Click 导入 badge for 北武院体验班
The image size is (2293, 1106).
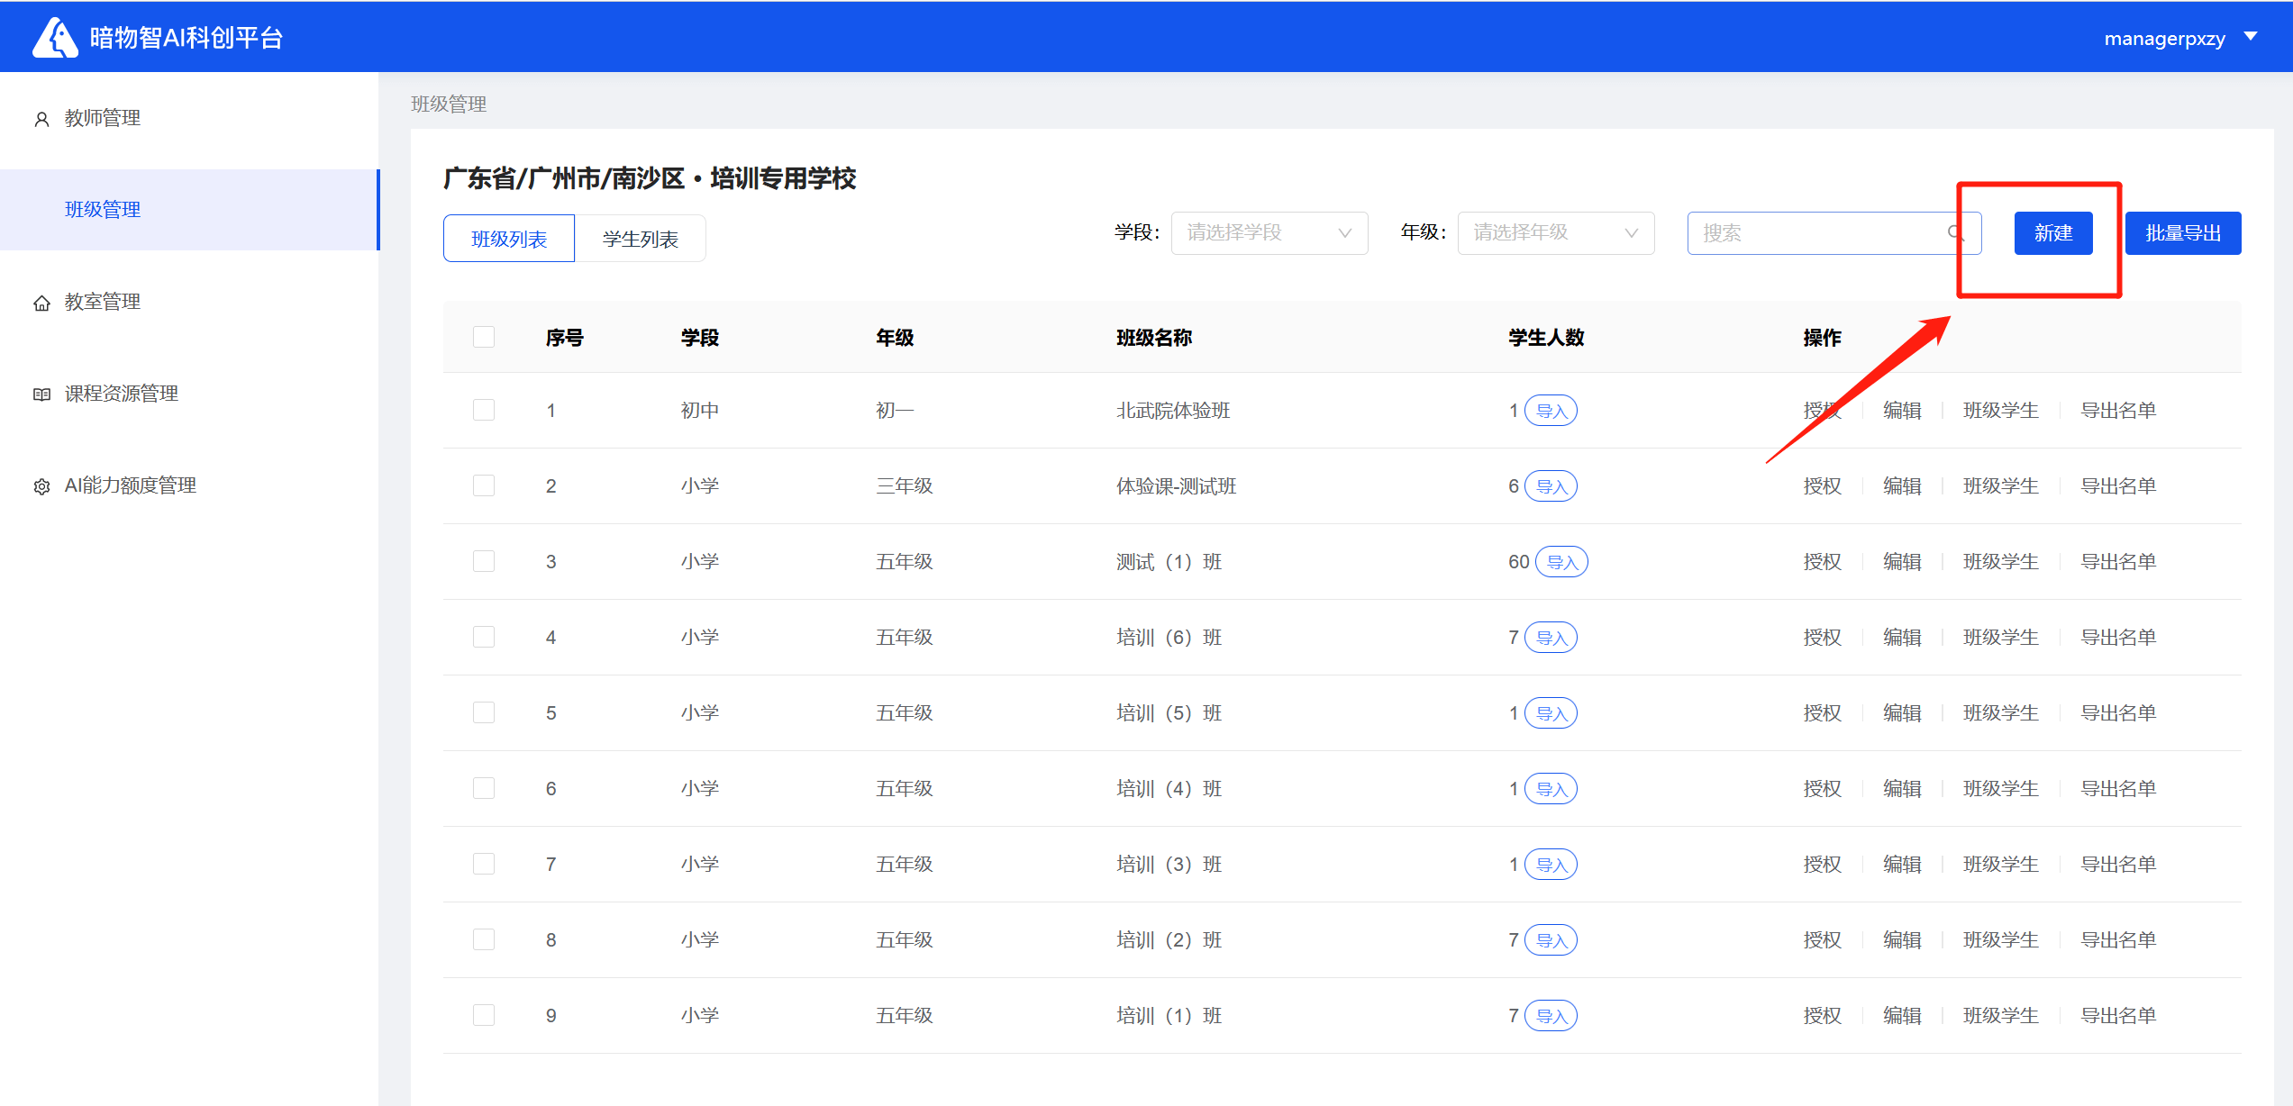click(x=1551, y=411)
